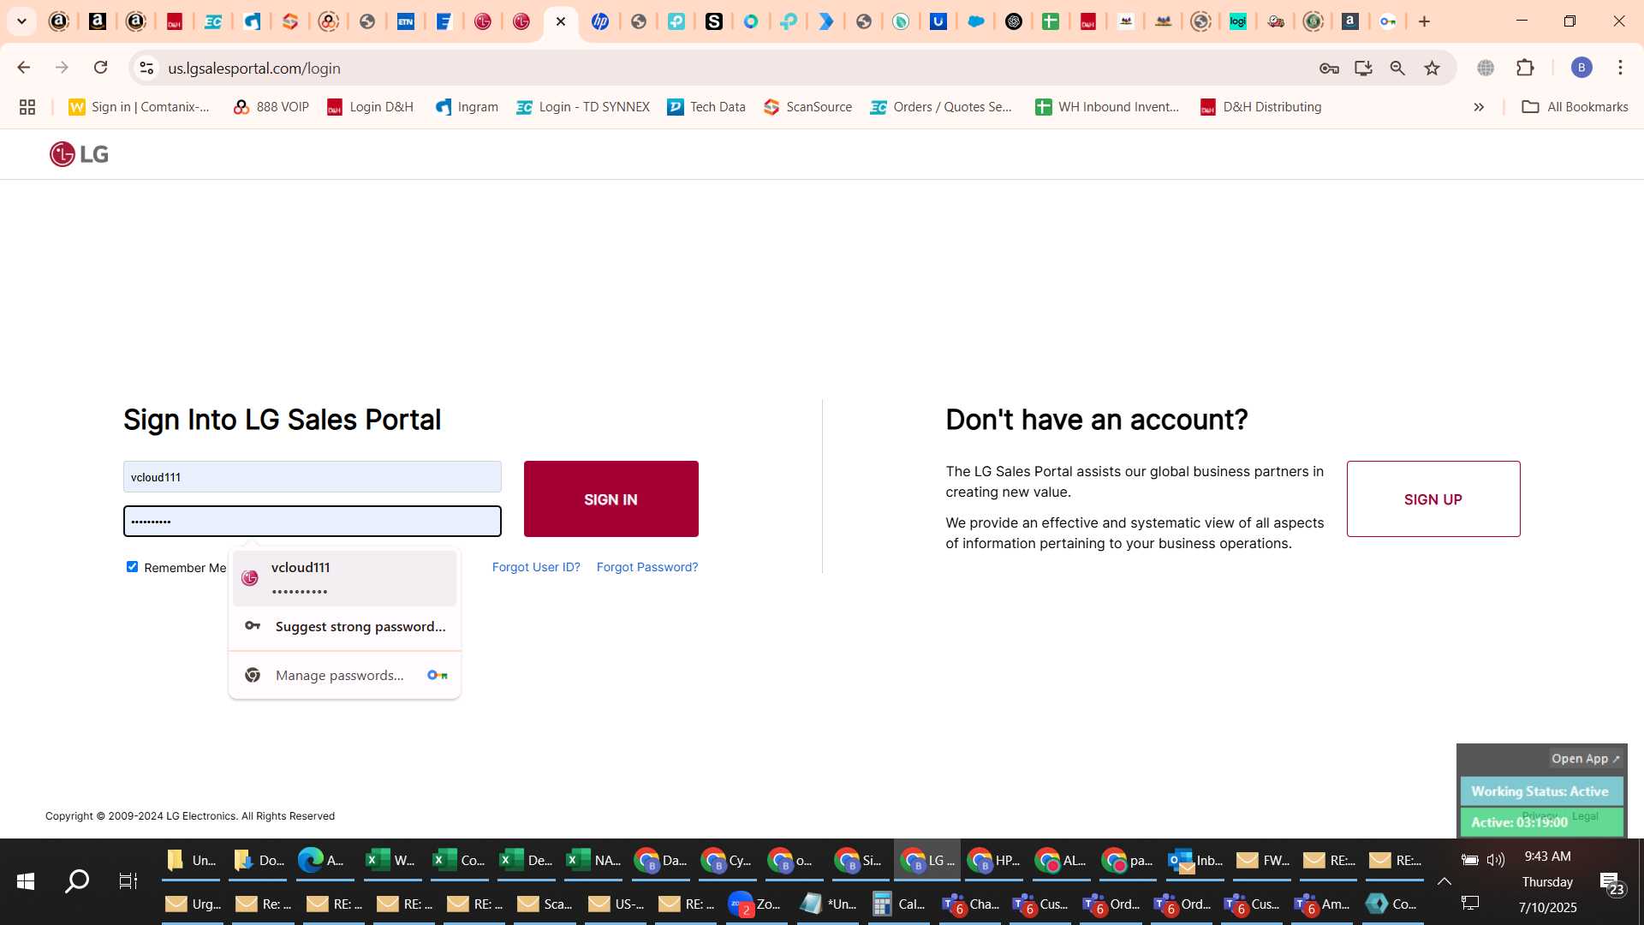Click the volume speaker icon in tray
1644x925 pixels.
pyautogui.click(x=1496, y=860)
